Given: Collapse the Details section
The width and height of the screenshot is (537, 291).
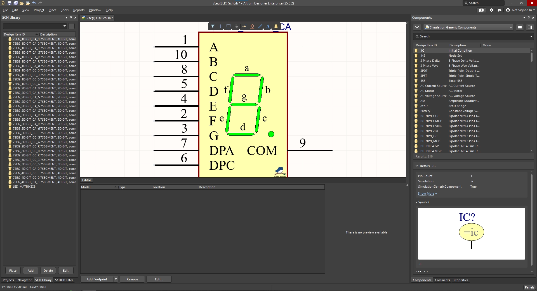Looking at the screenshot, I should (417, 166).
